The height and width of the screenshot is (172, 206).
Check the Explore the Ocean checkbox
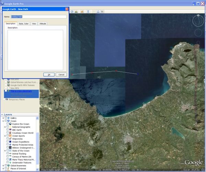point(8,124)
